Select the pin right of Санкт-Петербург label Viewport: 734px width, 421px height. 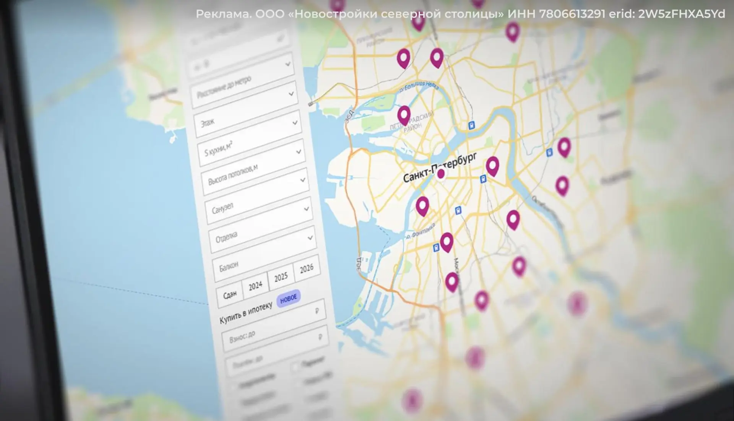[x=492, y=166]
